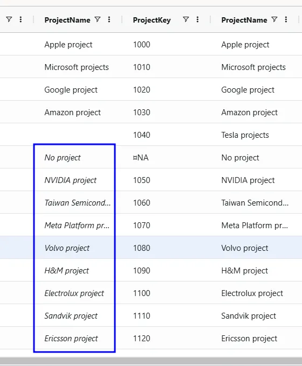Viewport: 302px width, 366px height.
Task: Click the filter icon on ProjectKey column
Action: [x=186, y=19]
